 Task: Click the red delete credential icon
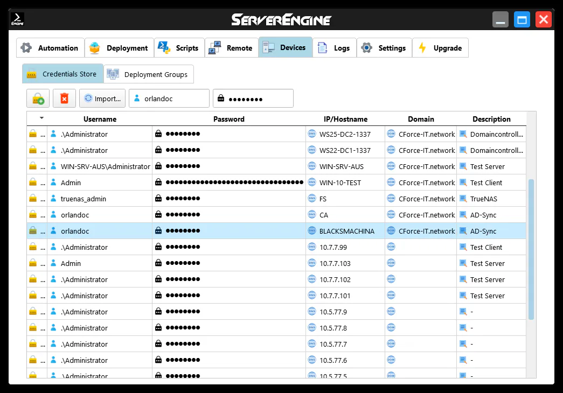(64, 99)
